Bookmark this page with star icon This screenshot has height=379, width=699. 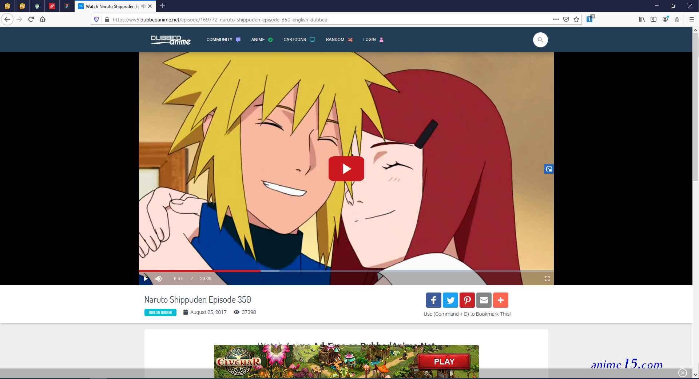coord(576,19)
